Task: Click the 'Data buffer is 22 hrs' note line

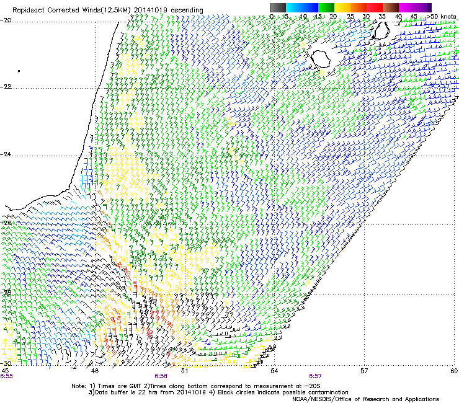Action: (218, 392)
